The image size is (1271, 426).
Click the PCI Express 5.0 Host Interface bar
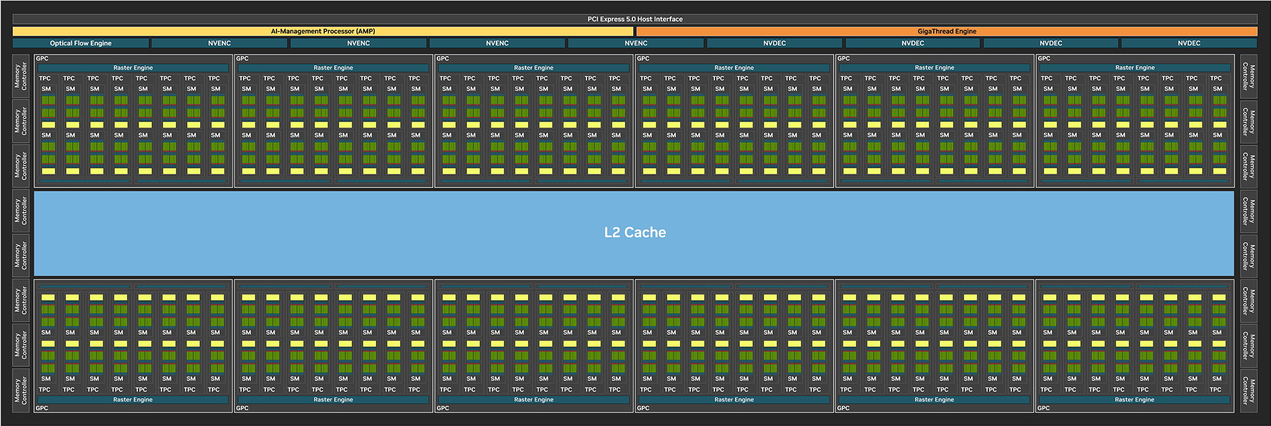click(x=635, y=19)
